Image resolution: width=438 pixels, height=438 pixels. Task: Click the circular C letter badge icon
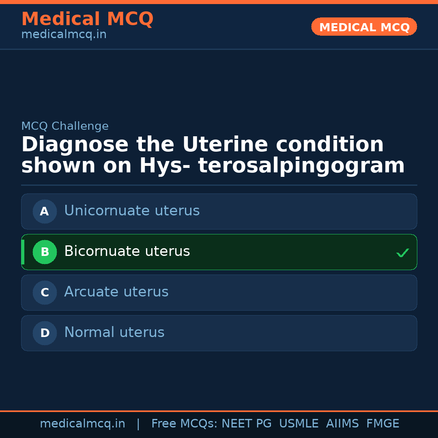coord(45,292)
